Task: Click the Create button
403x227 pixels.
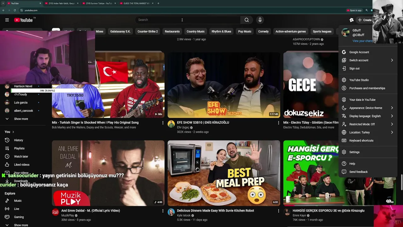Action: [x=365, y=20]
